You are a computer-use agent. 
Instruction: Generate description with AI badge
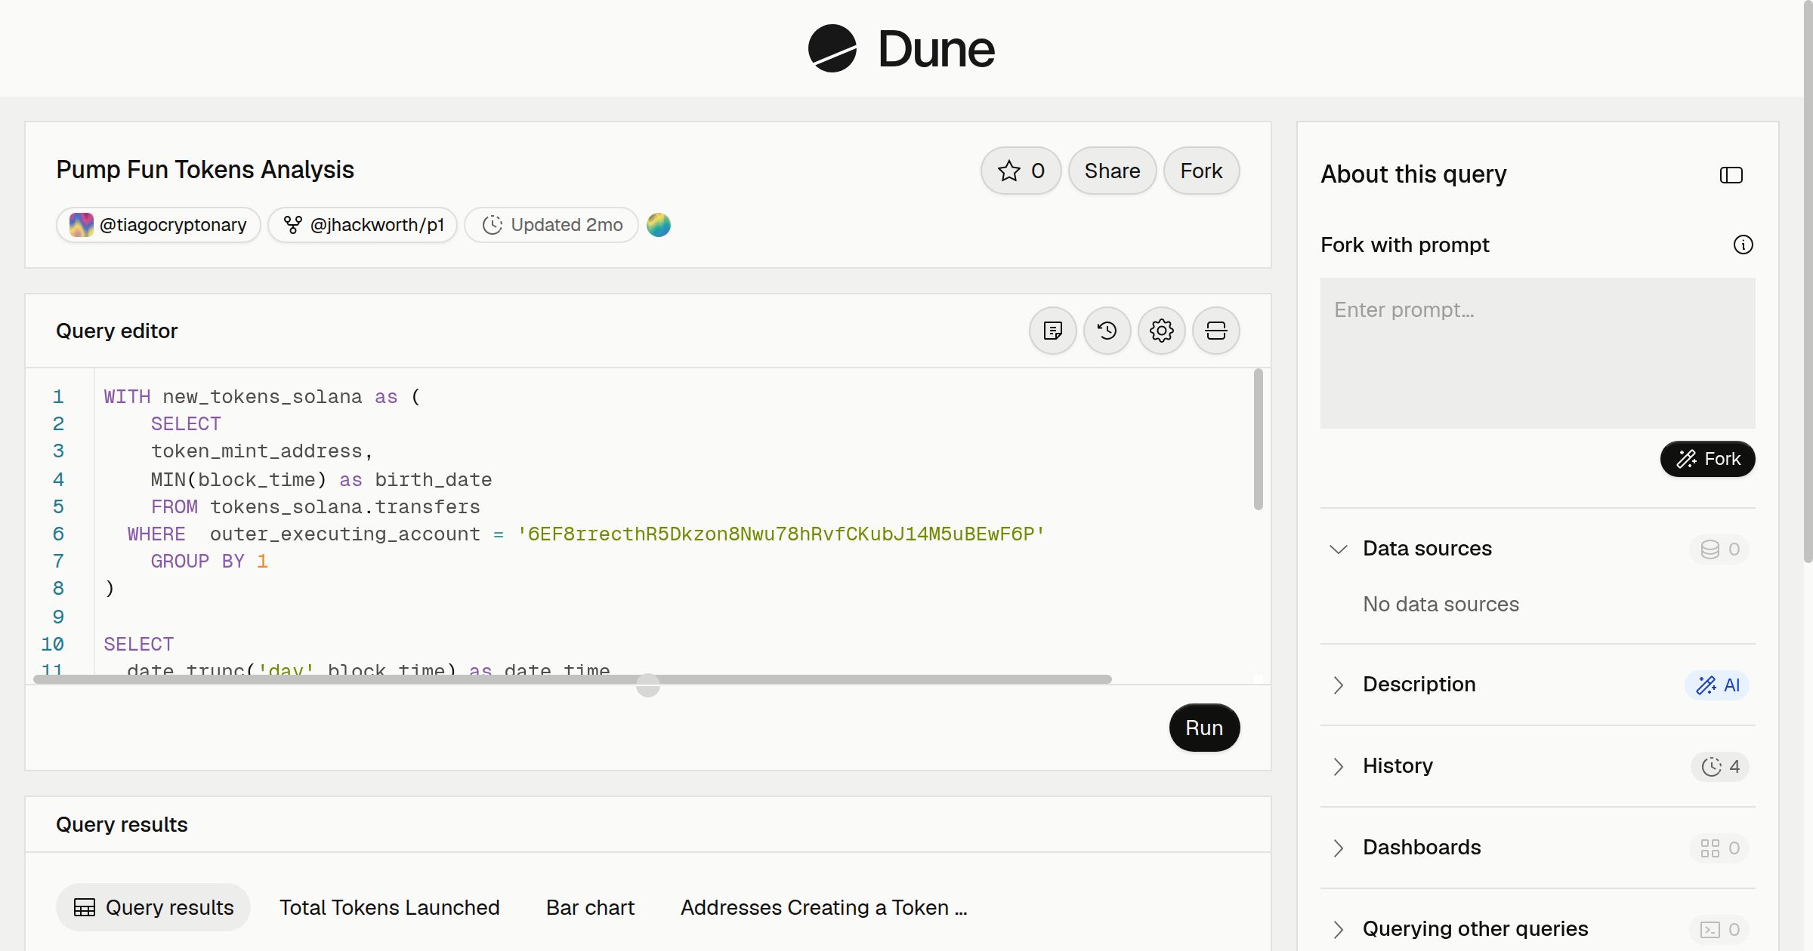(x=1717, y=685)
